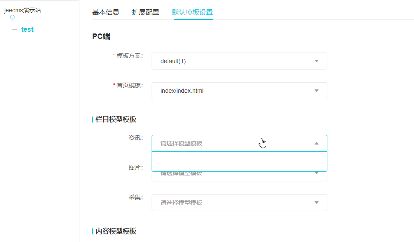Image resolution: width=414 pixels, height=242 pixels.
Task: Collapse the tree node under jeecms演示站
Action: (x=12, y=17)
